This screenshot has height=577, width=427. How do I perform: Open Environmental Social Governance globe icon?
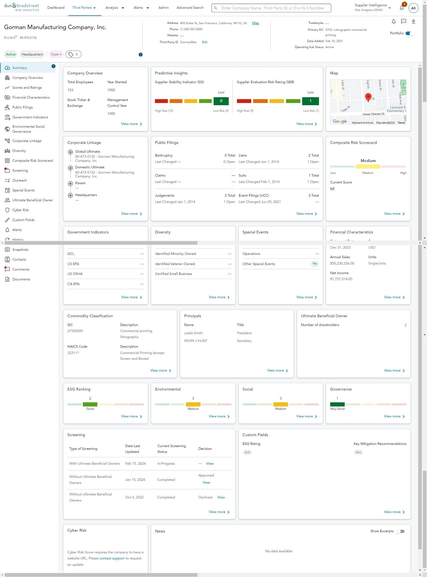pos(7,129)
